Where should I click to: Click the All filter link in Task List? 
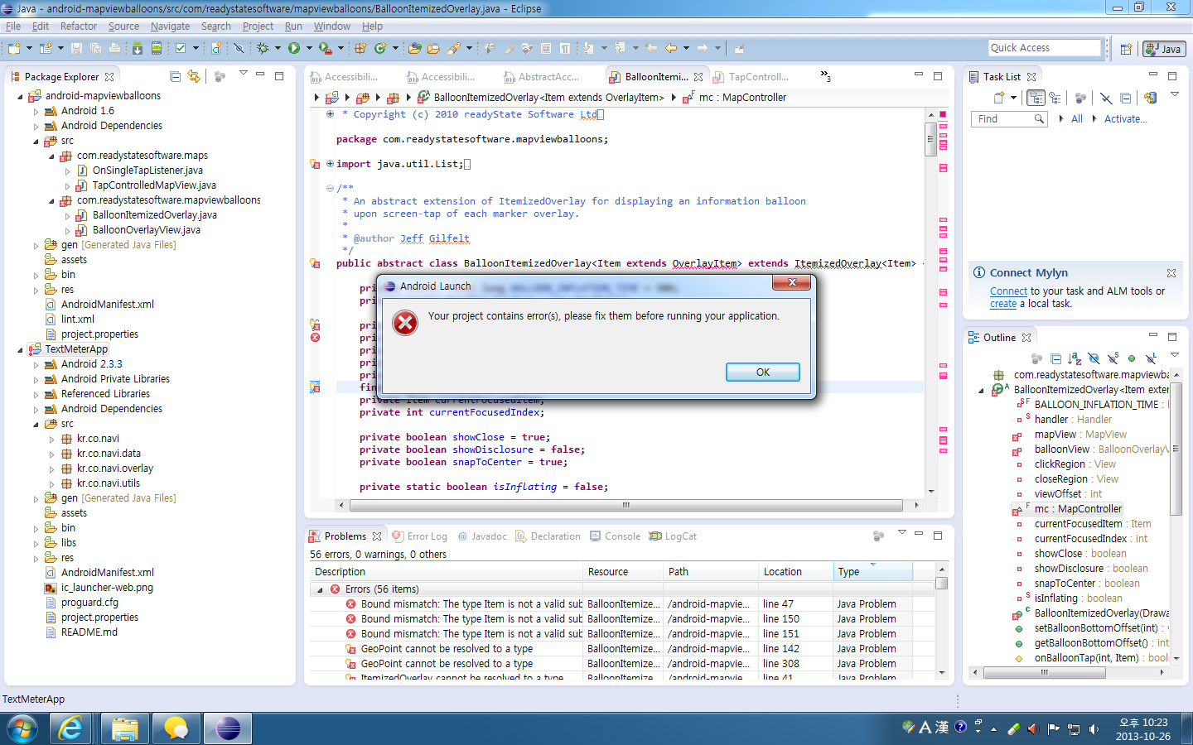[1077, 119]
